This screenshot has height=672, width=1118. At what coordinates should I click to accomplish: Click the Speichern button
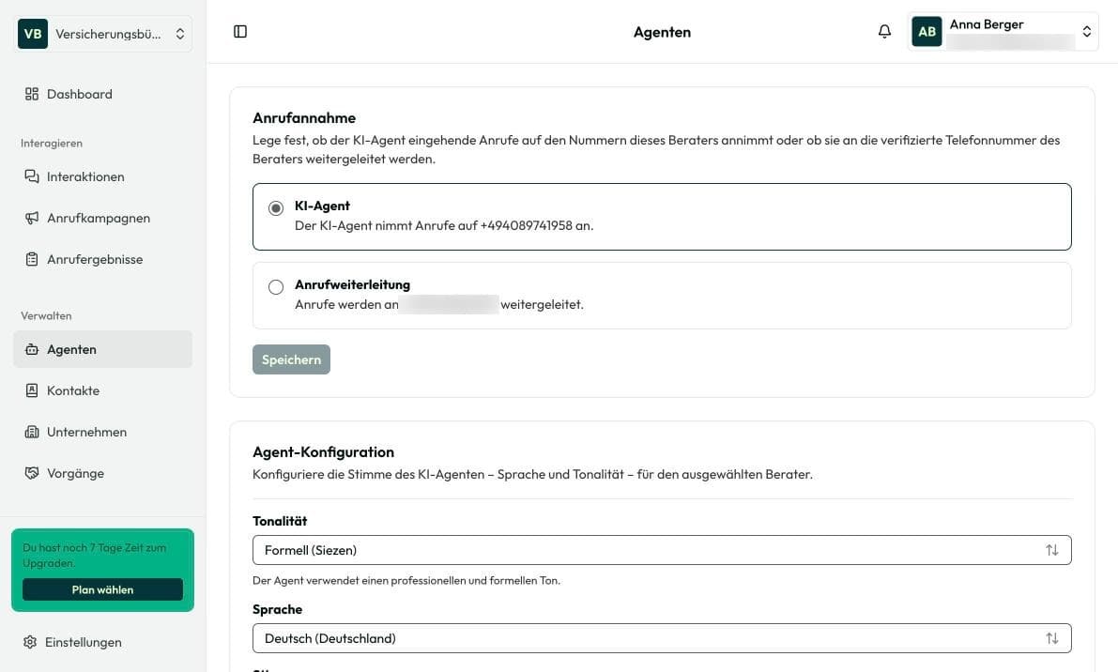click(x=291, y=359)
